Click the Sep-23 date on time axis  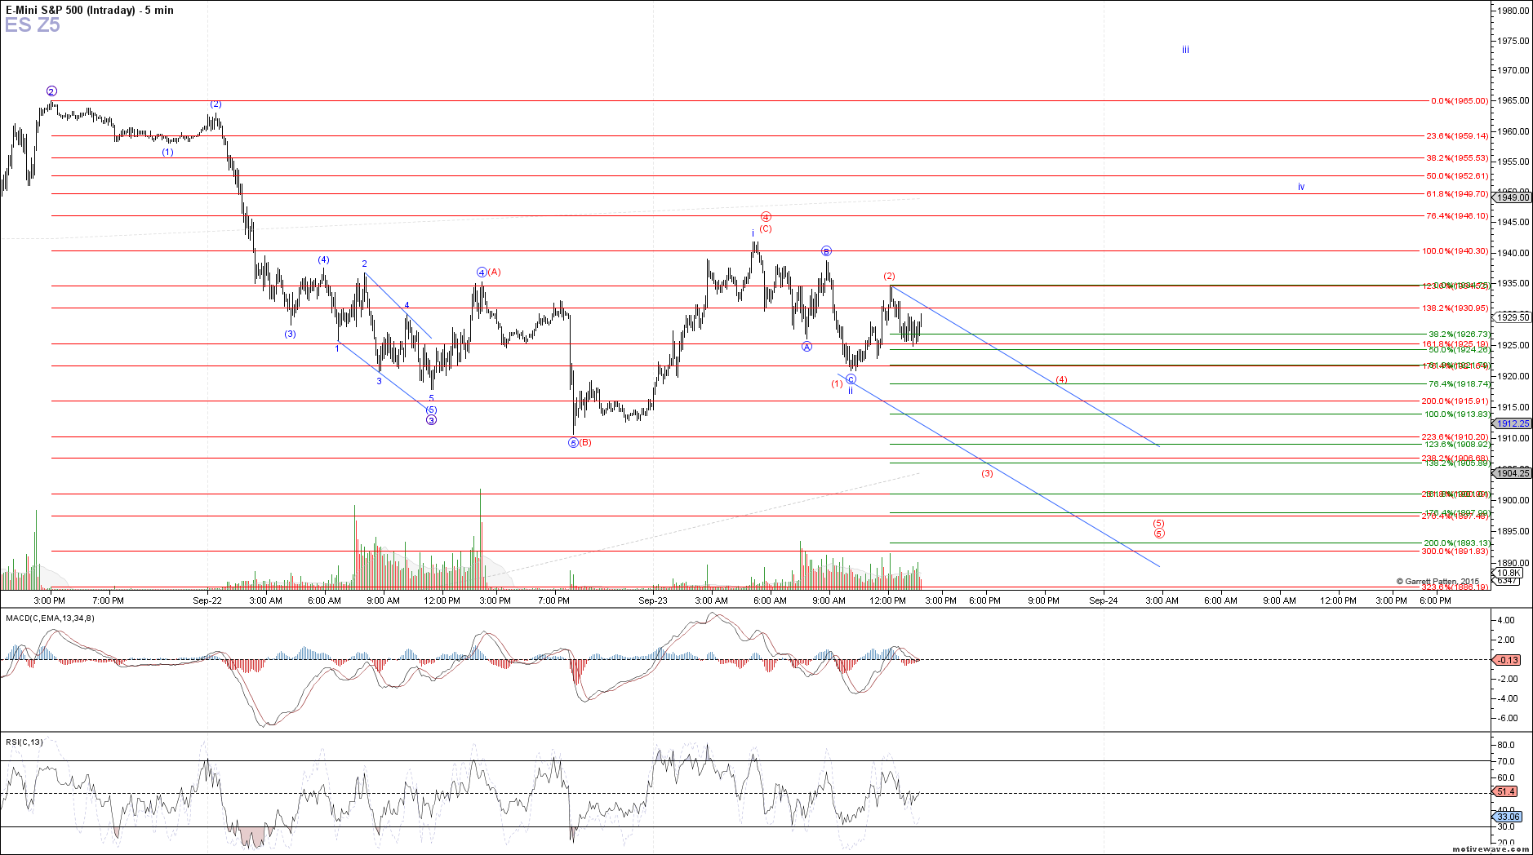click(x=652, y=600)
